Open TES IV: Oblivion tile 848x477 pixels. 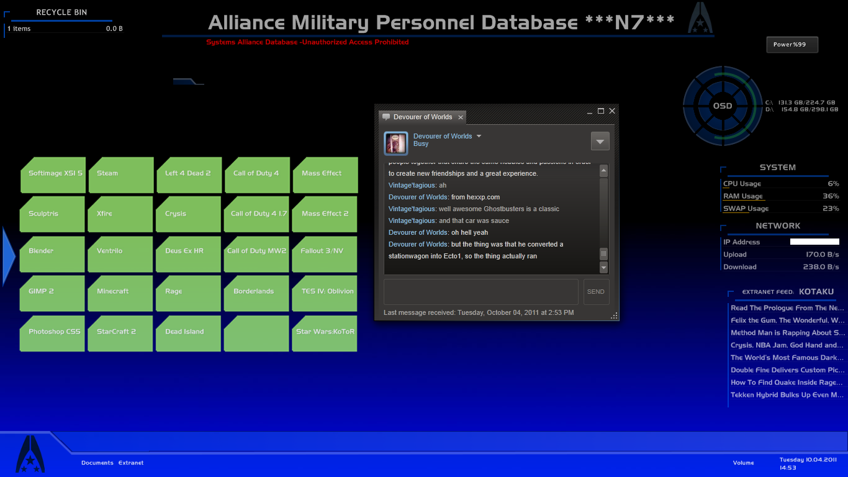[325, 294]
